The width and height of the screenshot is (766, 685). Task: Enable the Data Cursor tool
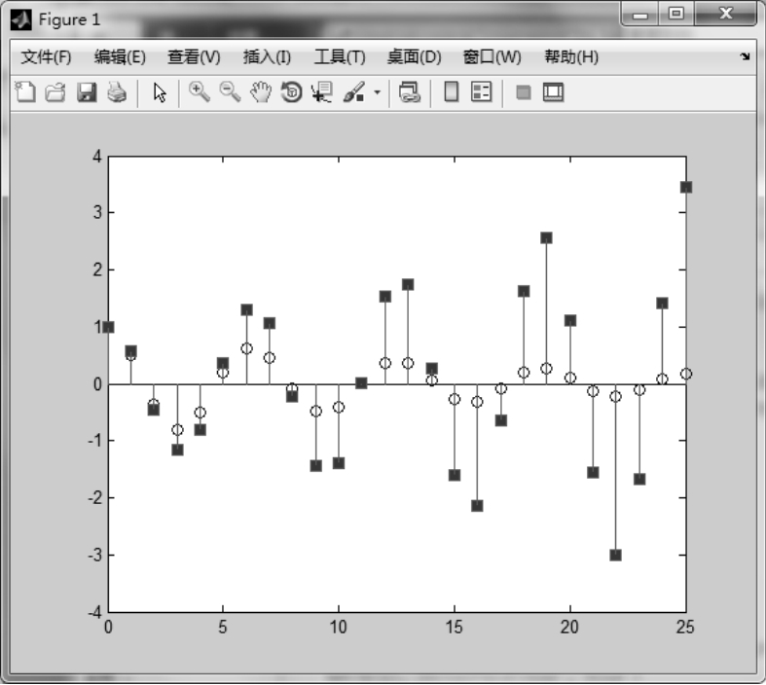click(x=321, y=92)
